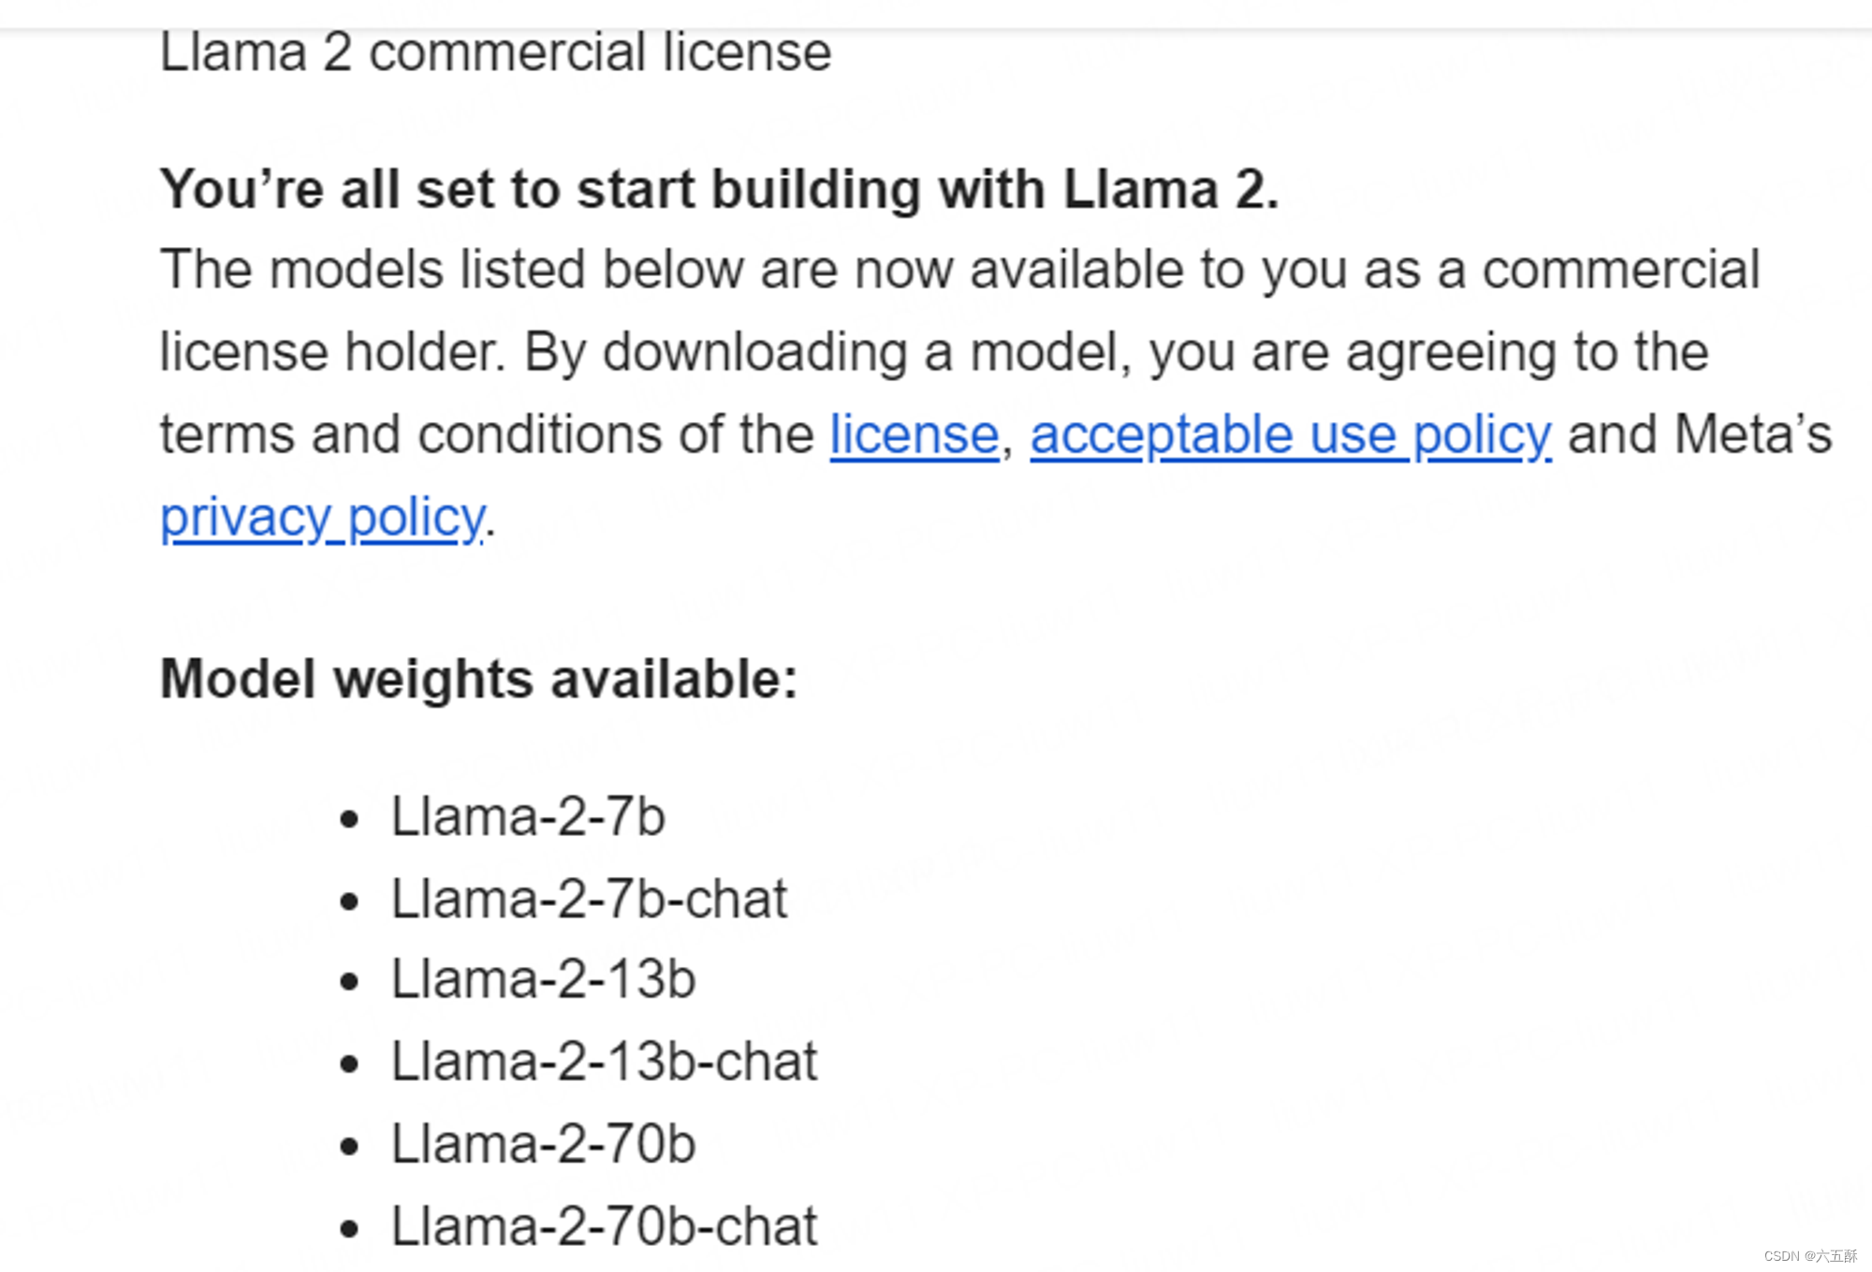Click the bullet before Llama-2-70b

(349, 1147)
